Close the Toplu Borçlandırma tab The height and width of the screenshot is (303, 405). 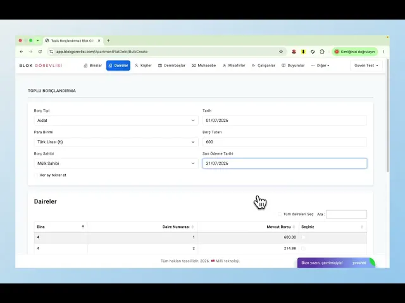(99, 40)
